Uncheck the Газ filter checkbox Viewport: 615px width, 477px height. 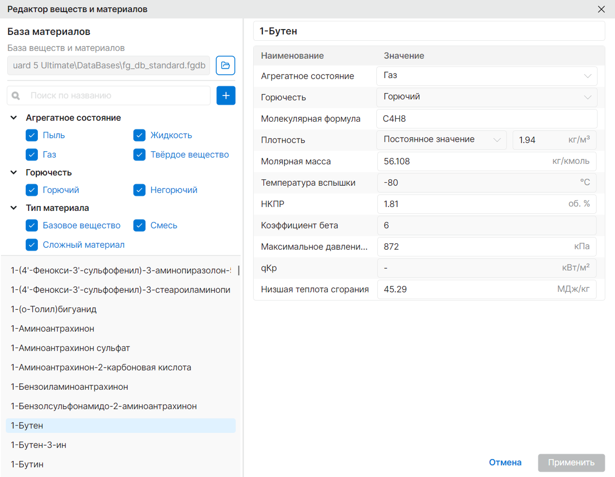(x=32, y=155)
